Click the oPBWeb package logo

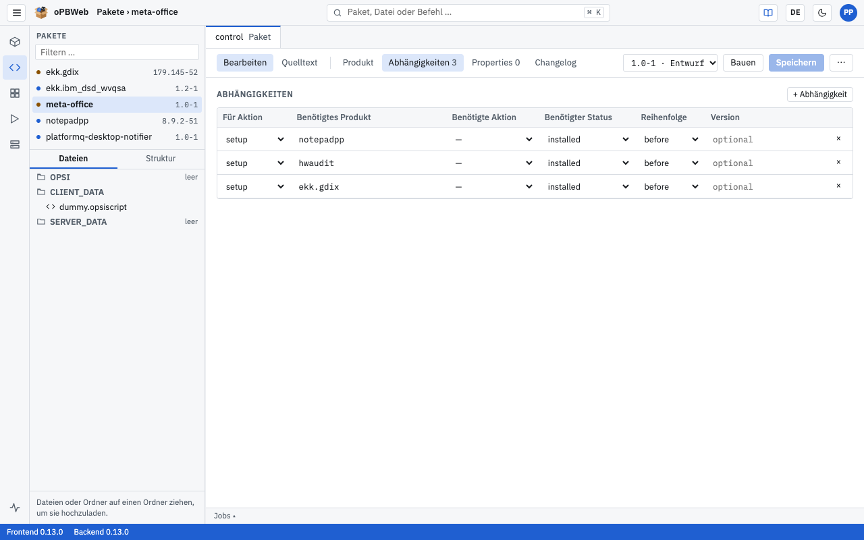[x=42, y=12]
